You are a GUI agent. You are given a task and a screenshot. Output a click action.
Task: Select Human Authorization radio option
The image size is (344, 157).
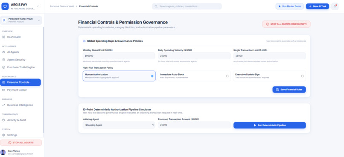click(152, 76)
